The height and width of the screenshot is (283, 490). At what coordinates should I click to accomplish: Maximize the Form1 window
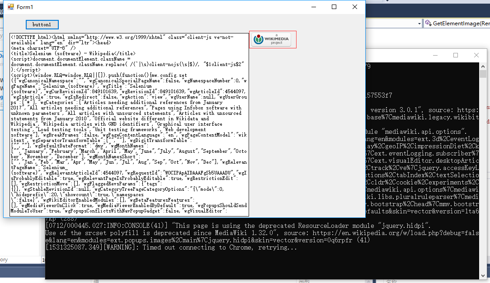pos(334,7)
